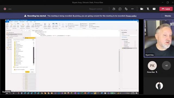Open the Append Queries dropdown
This screenshot has height=98, width=174.
pos(84,25)
